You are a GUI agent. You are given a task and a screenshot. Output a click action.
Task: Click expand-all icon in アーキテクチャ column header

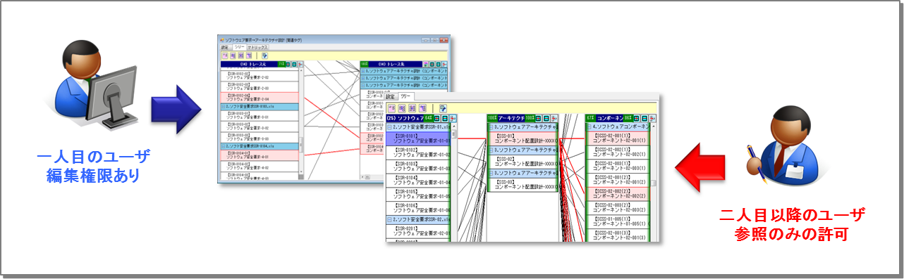point(538,118)
